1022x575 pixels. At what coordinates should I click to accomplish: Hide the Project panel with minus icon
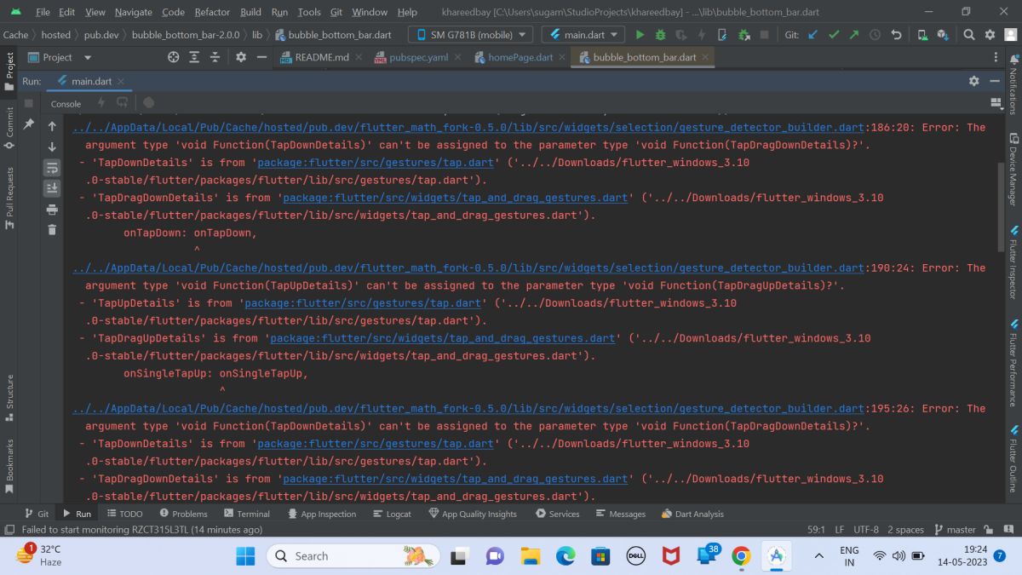(261, 57)
